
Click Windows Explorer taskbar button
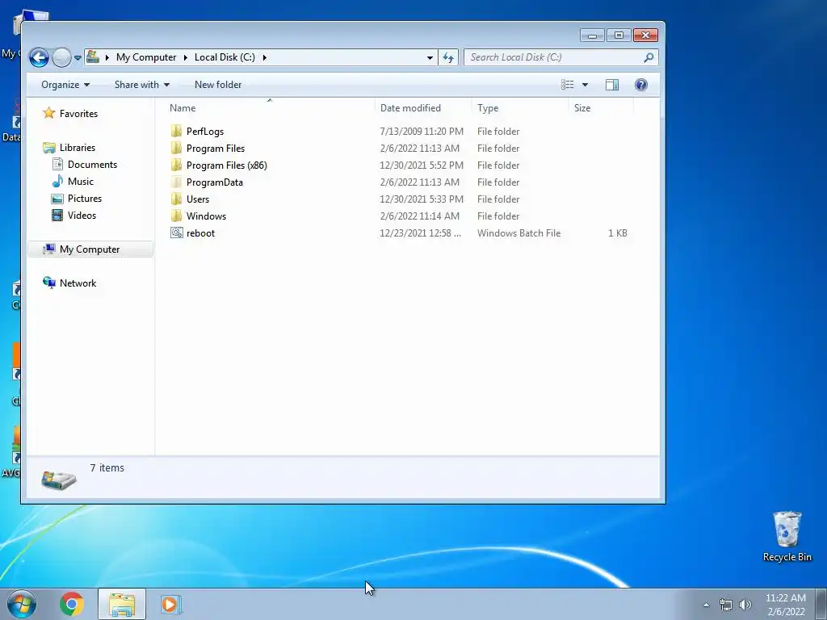(x=122, y=604)
